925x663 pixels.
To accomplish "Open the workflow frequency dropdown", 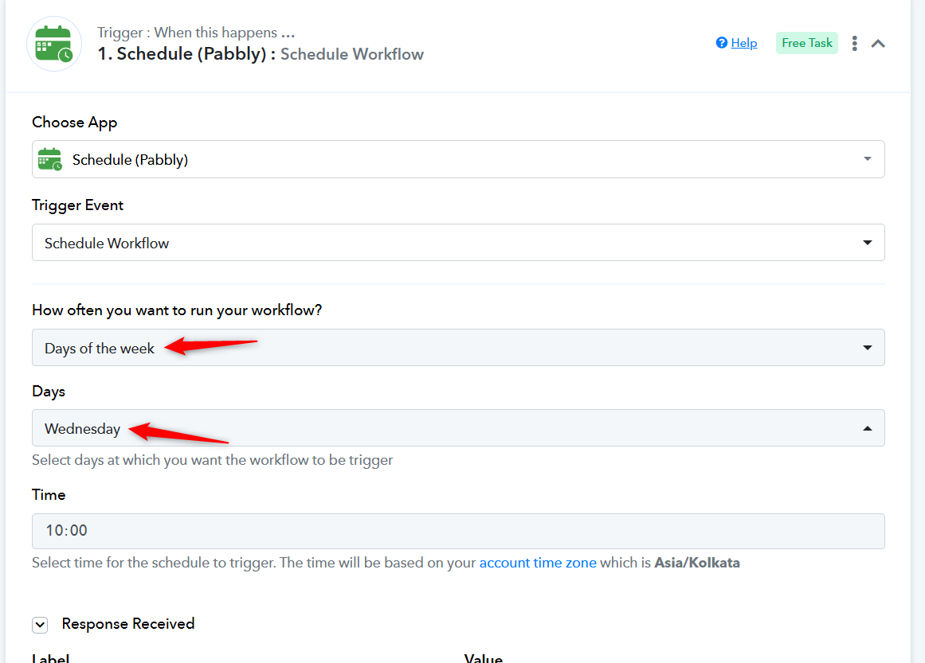I will 457,348.
